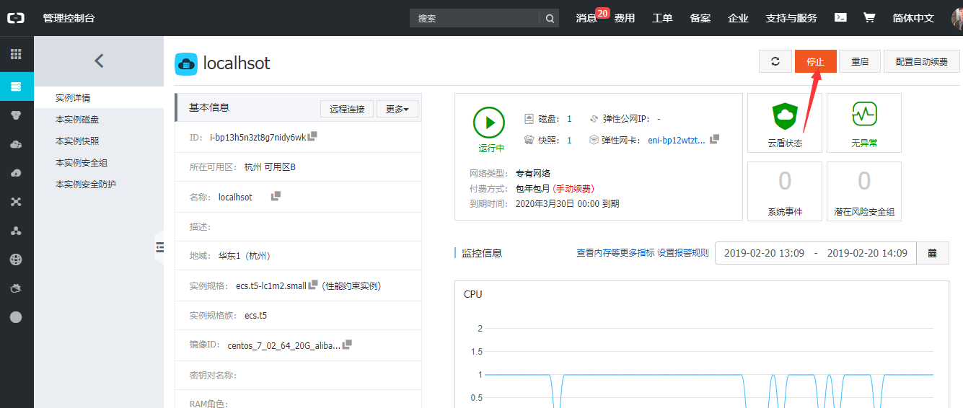The image size is (963, 408).
Task: Copy the instance spec ecs.t5-lc1m2.small
Action: (313, 285)
